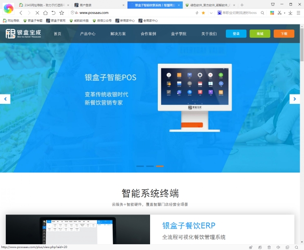Close the active 银盒子 tab
The image size is (304, 250).
pyautogui.click(x=179, y=5)
